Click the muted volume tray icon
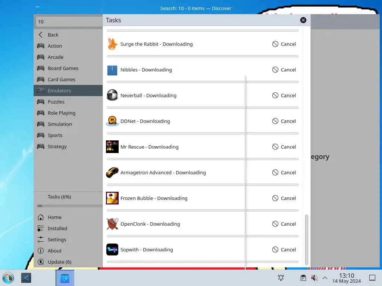Viewport: 382px width, 286px height. click(x=314, y=278)
